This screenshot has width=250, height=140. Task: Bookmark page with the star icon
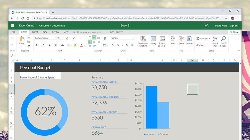[x=226, y=18]
